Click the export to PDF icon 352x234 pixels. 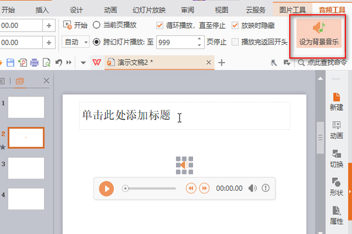[23, 63]
